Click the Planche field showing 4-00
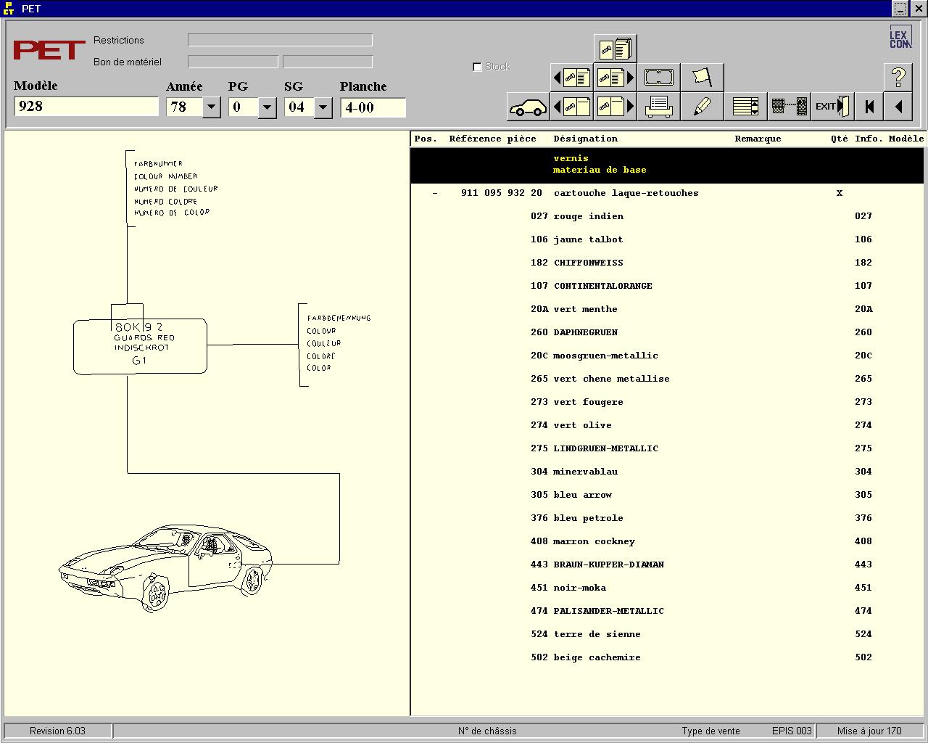Image resolution: width=928 pixels, height=743 pixels. [x=373, y=107]
